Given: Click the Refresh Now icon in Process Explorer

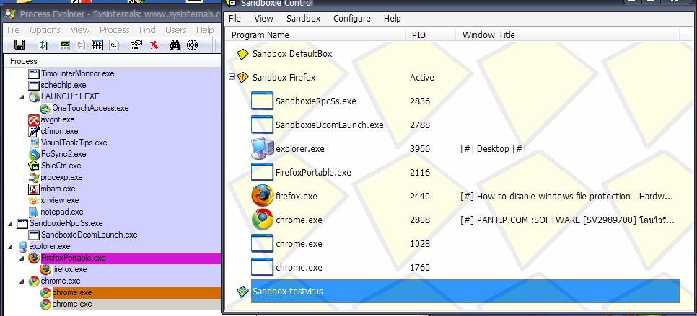Looking at the screenshot, I should point(43,45).
